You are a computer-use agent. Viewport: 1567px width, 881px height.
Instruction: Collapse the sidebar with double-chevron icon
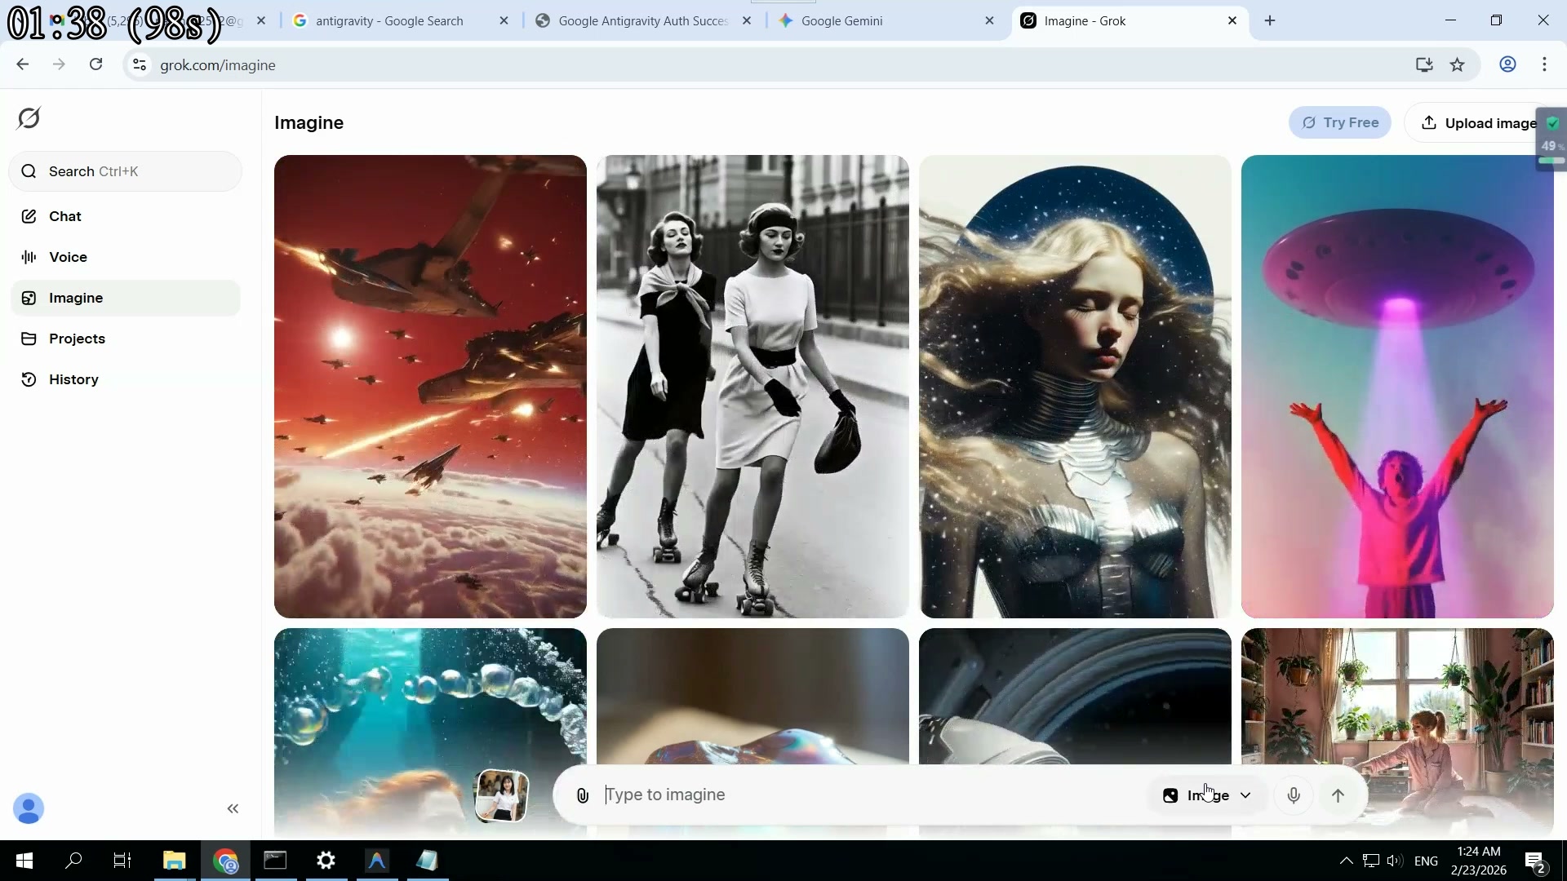pos(233,808)
